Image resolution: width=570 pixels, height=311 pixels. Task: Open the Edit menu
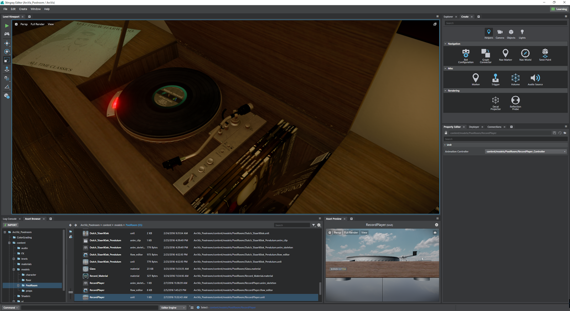click(x=13, y=9)
